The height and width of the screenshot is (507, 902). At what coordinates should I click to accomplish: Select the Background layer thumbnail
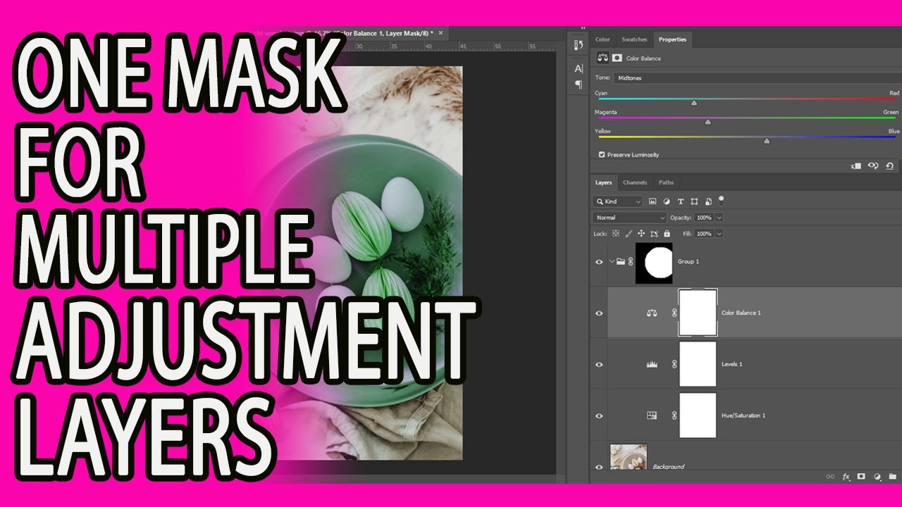tap(629, 458)
